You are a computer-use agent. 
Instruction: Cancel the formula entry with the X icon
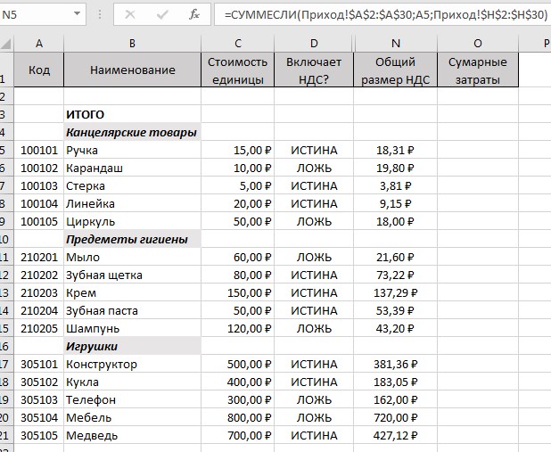130,14
